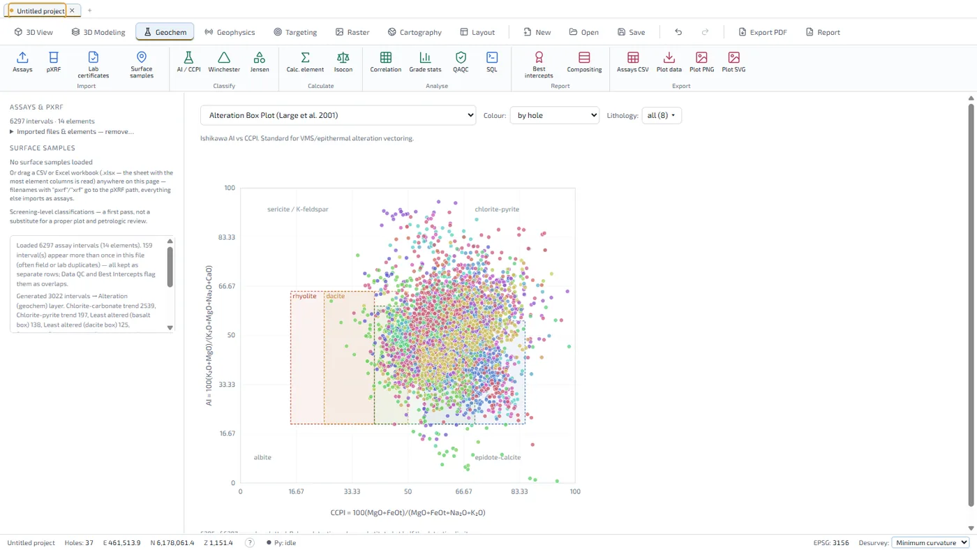Undo the last action
Viewport: 977px width, 550px height.
(x=678, y=32)
